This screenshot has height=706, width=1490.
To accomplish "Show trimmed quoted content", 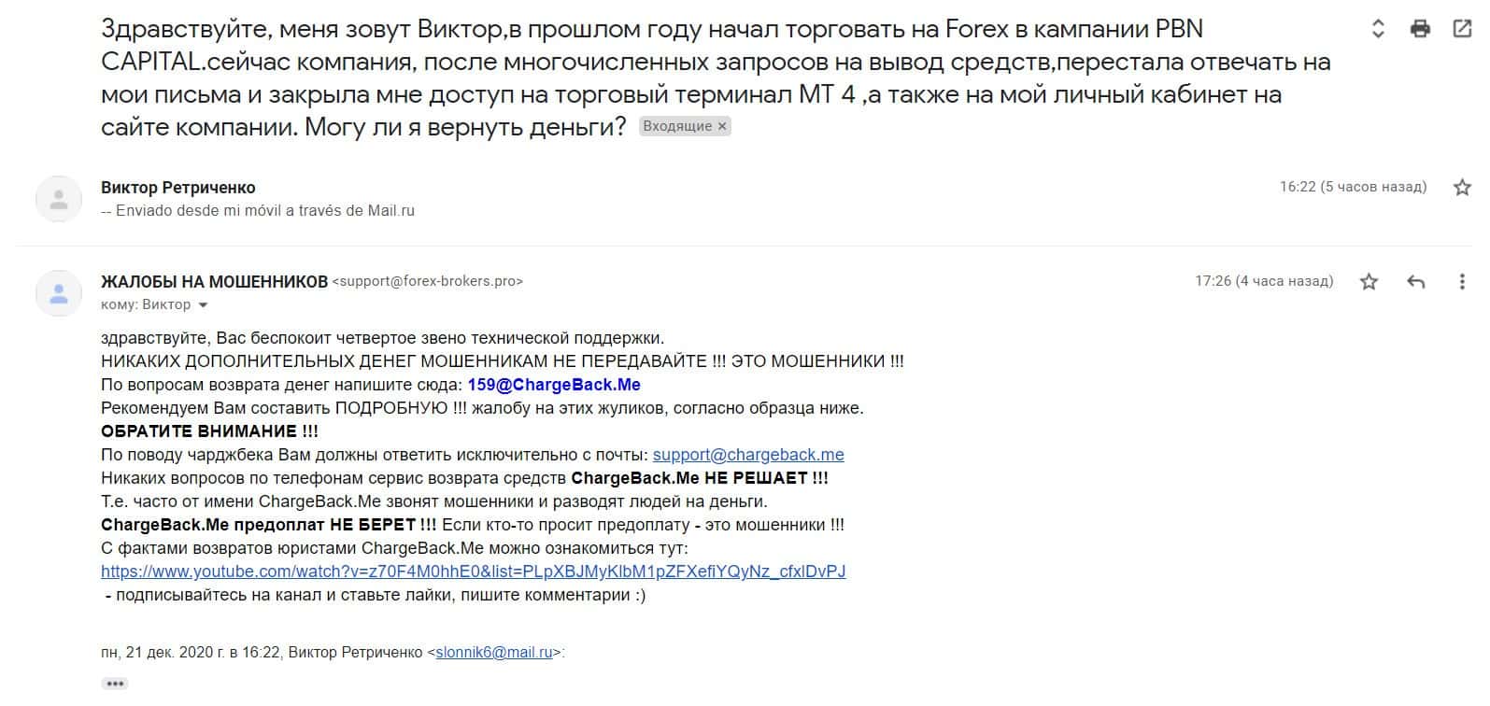I will pos(115,684).
